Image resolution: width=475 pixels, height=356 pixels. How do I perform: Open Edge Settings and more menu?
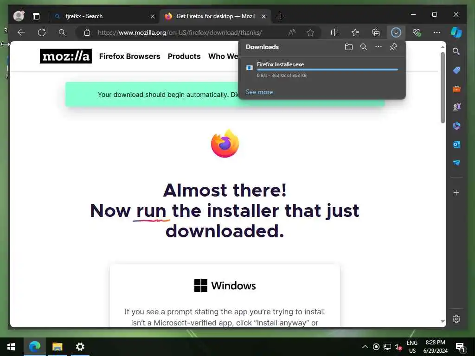tap(437, 32)
